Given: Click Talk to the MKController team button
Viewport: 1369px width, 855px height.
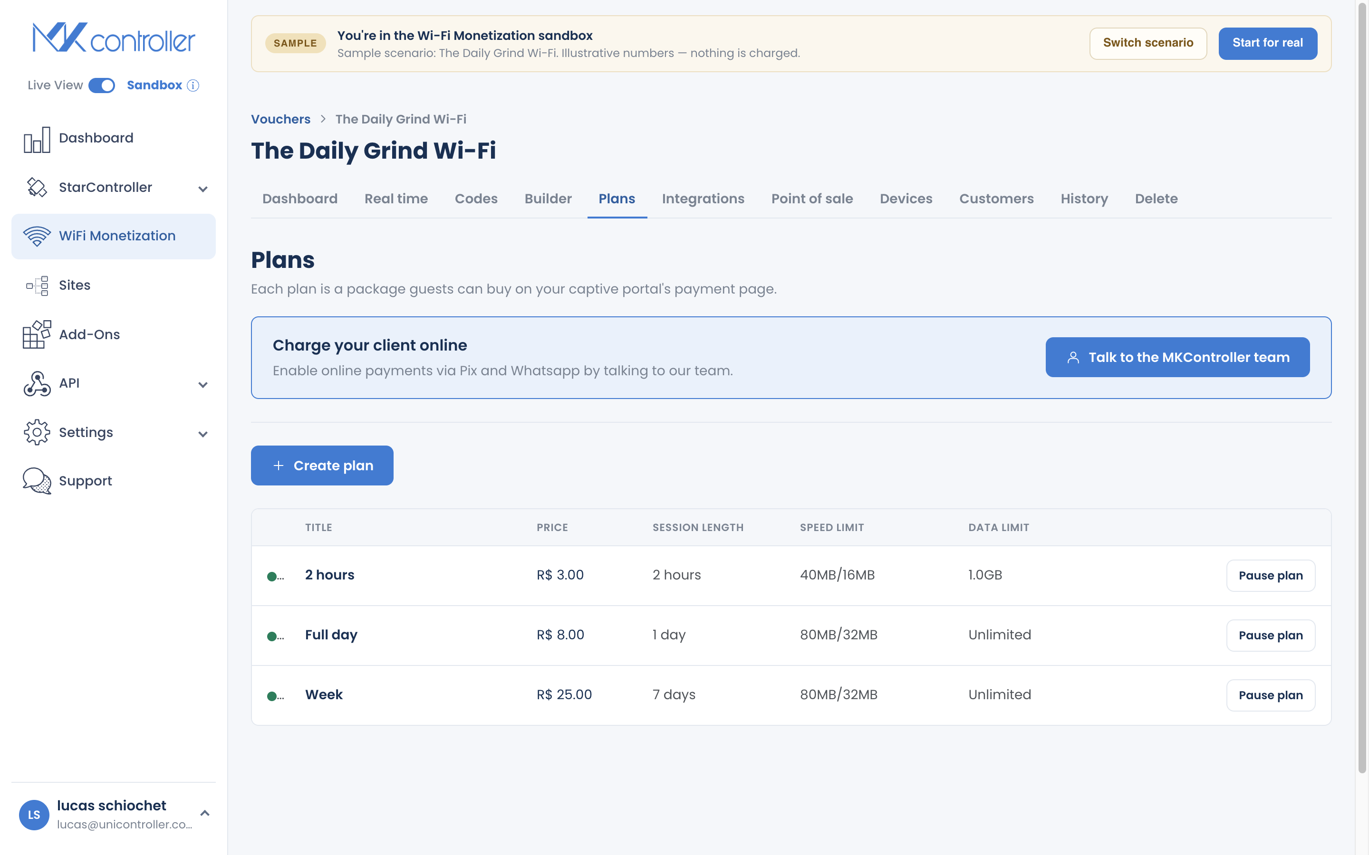Looking at the screenshot, I should coord(1177,357).
